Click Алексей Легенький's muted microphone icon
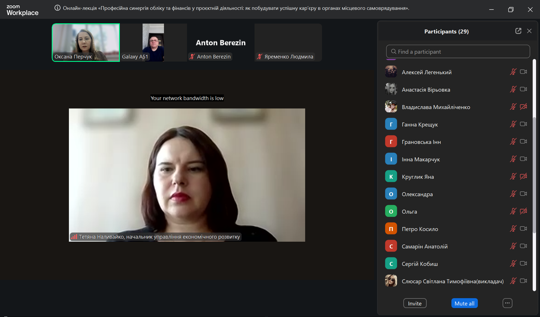The image size is (540, 317). pyautogui.click(x=513, y=72)
